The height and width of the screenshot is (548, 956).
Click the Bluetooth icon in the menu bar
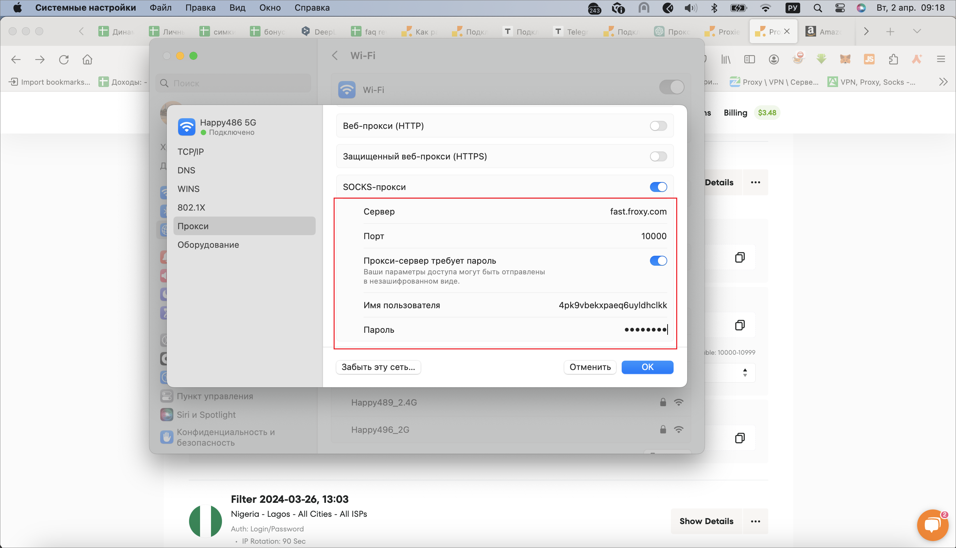coord(714,8)
